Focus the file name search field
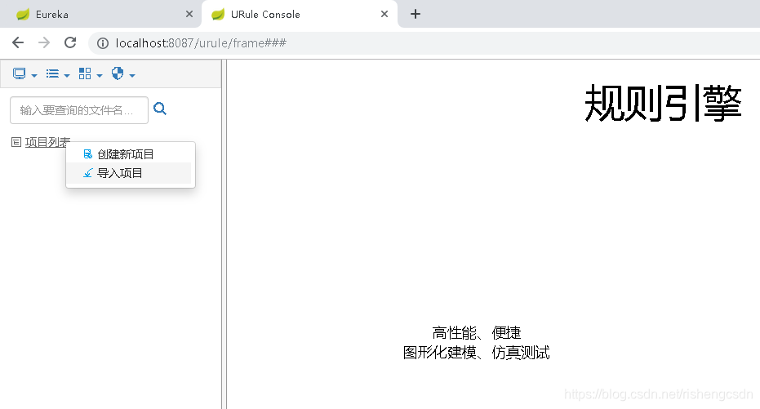The image size is (760, 409). [x=79, y=110]
